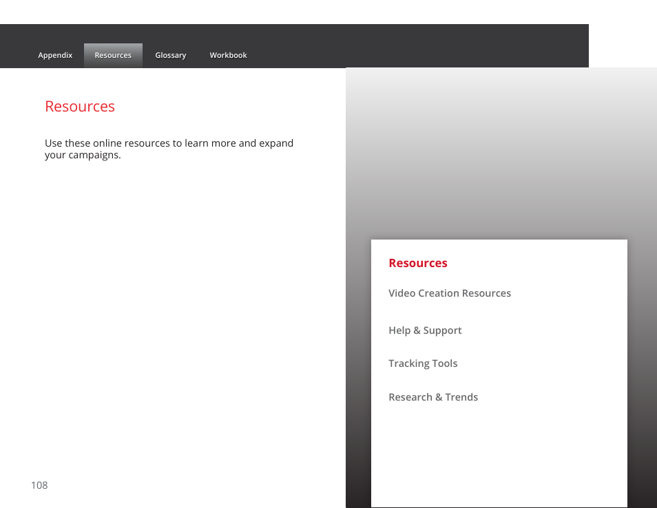The width and height of the screenshot is (657, 508).
Task: Click the bold red Resources heading in the card
Action: pos(417,263)
